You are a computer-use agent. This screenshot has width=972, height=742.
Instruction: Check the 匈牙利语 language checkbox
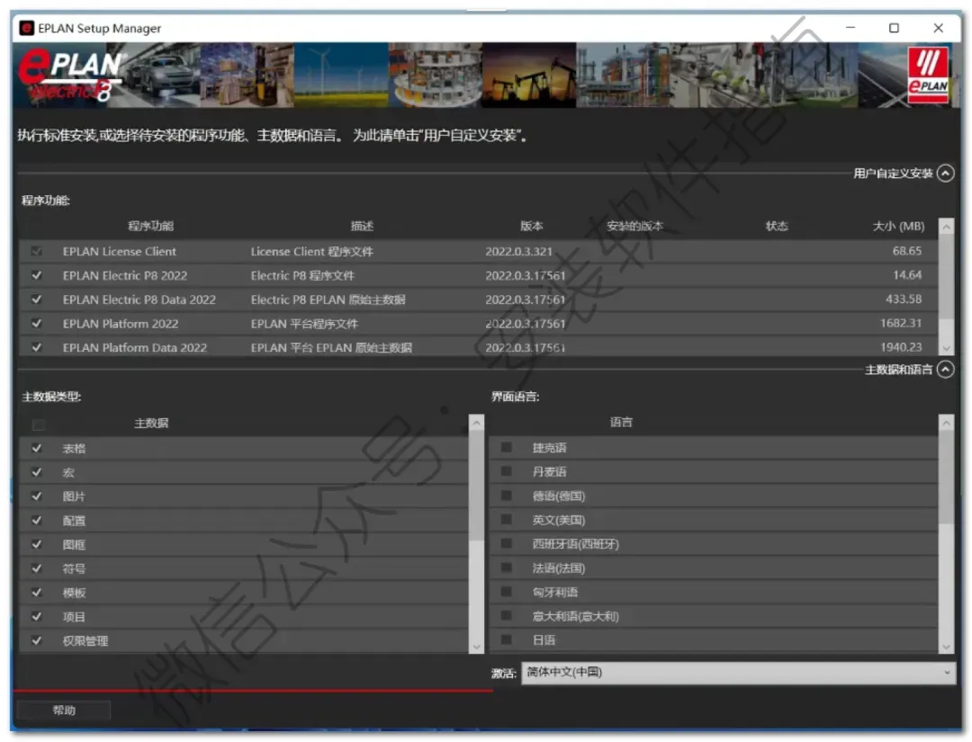pos(507,592)
